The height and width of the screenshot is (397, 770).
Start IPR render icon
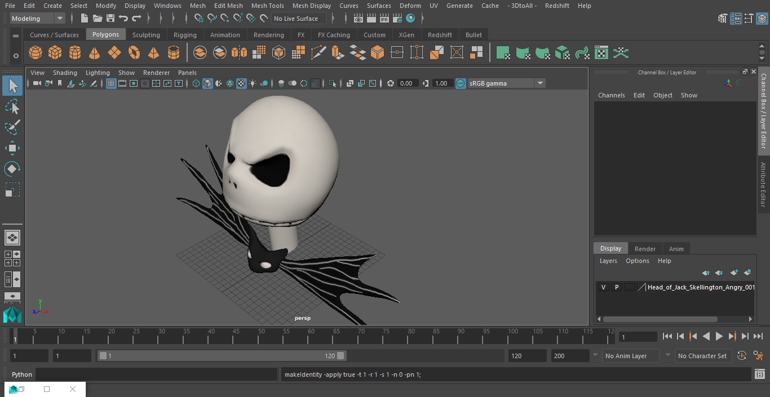(384, 19)
